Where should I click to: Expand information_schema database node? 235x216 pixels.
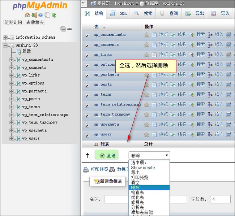pyautogui.click(x=5, y=38)
